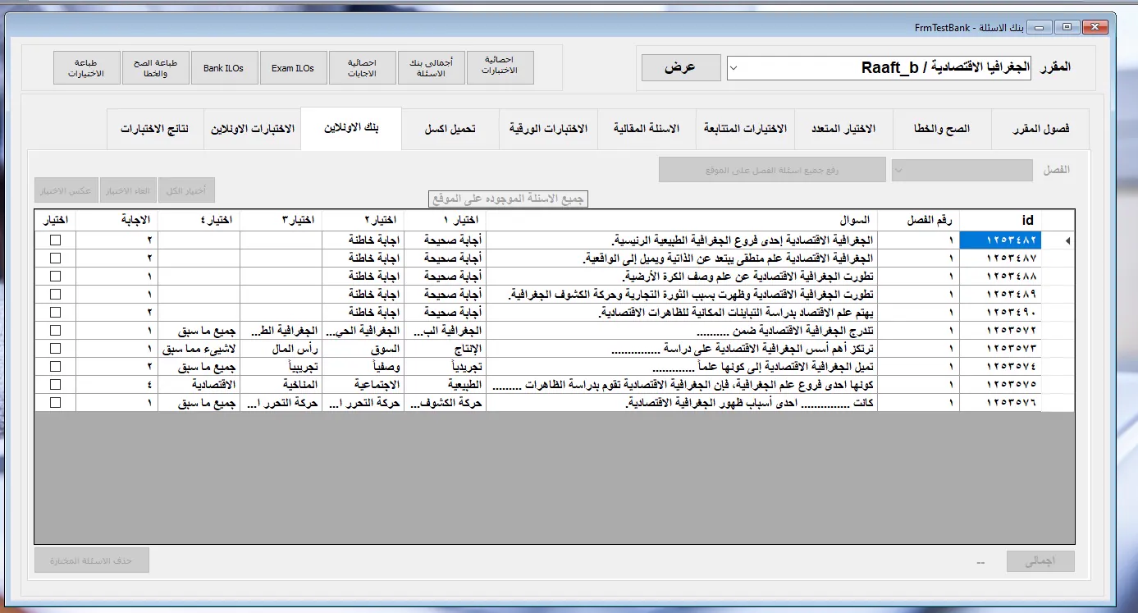Switch to the نتائج الاختبارات tab

(155, 130)
